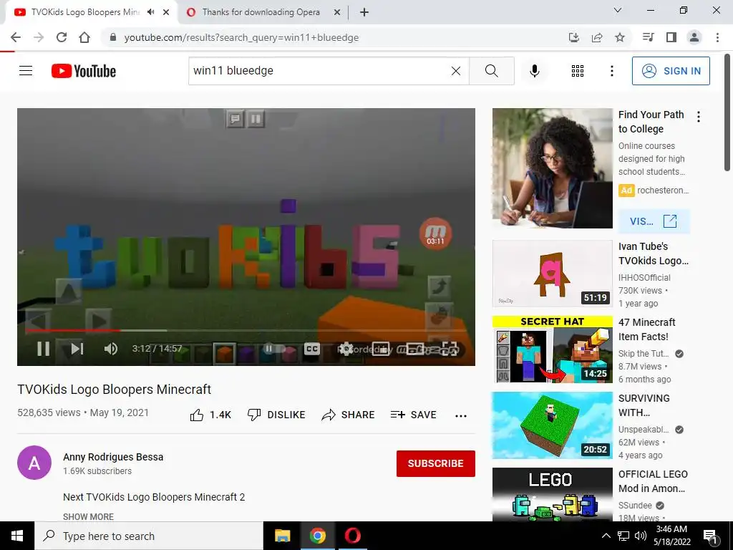This screenshot has height=550, width=733.
Task: Open the YouTube apps grid menu
Action: pos(578,71)
